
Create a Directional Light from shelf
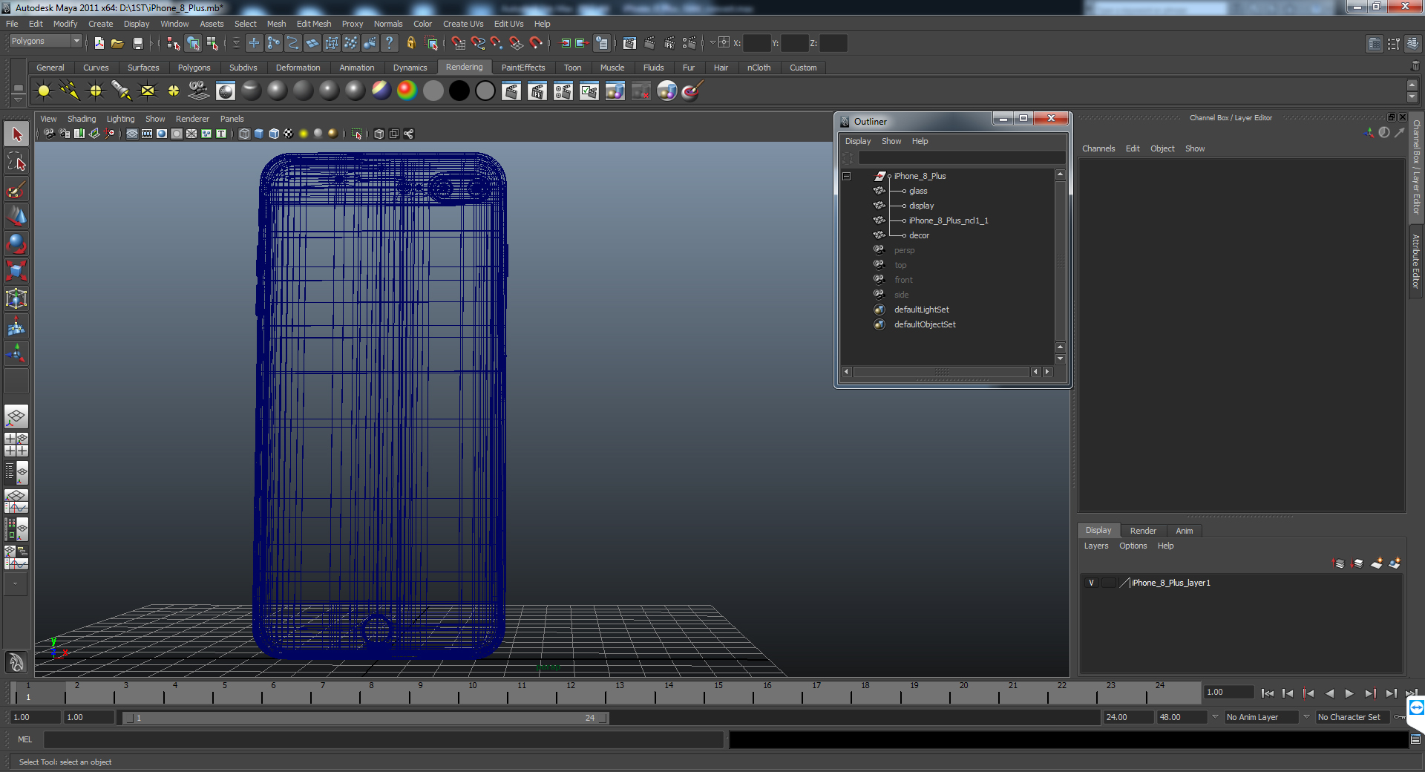pyautogui.click(x=70, y=91)
